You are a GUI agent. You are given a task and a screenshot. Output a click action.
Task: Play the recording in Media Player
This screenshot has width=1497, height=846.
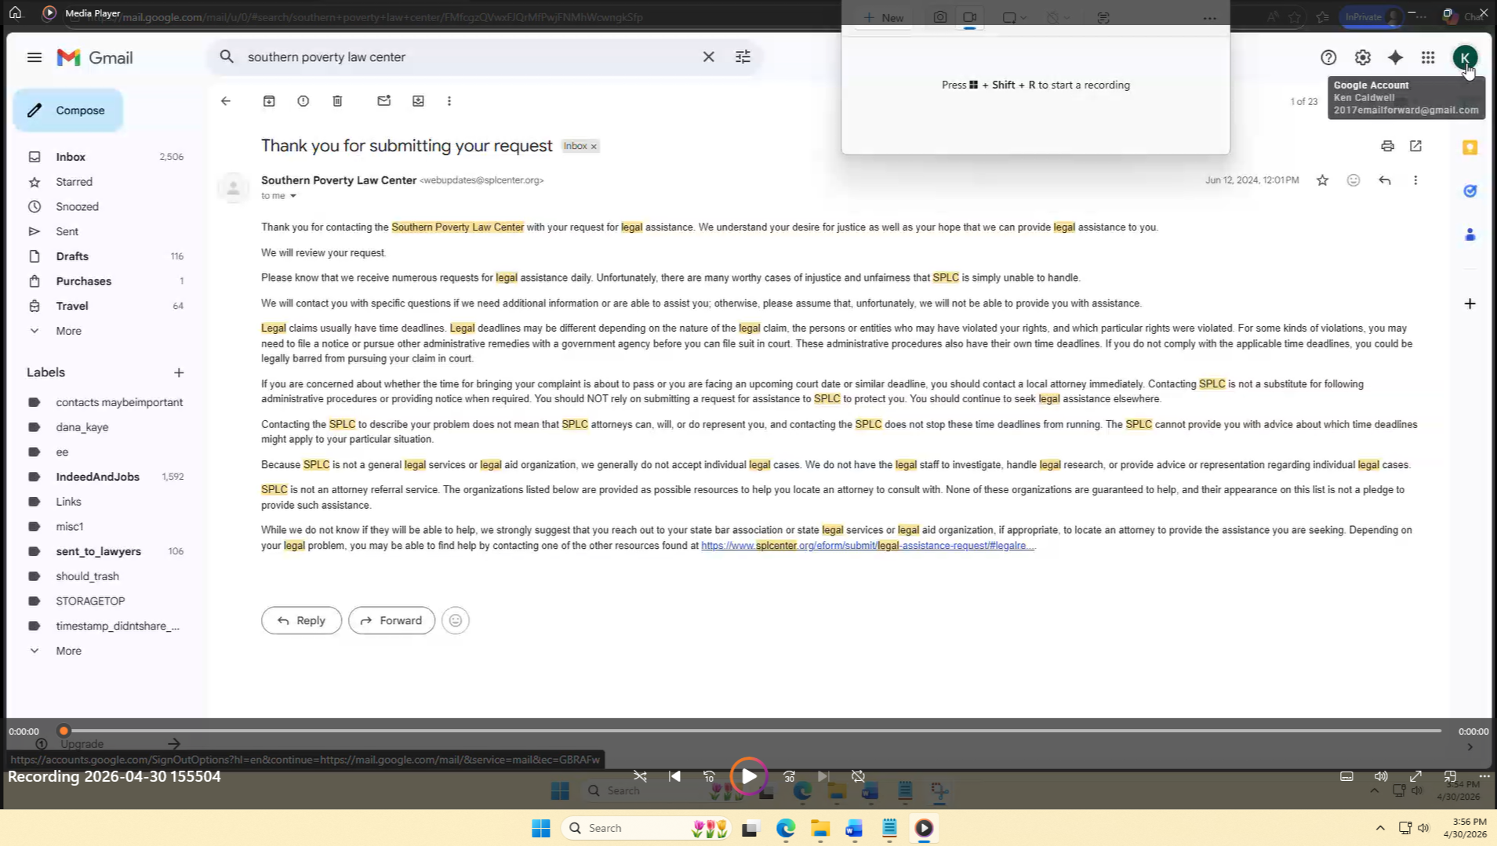click(749, 776)
